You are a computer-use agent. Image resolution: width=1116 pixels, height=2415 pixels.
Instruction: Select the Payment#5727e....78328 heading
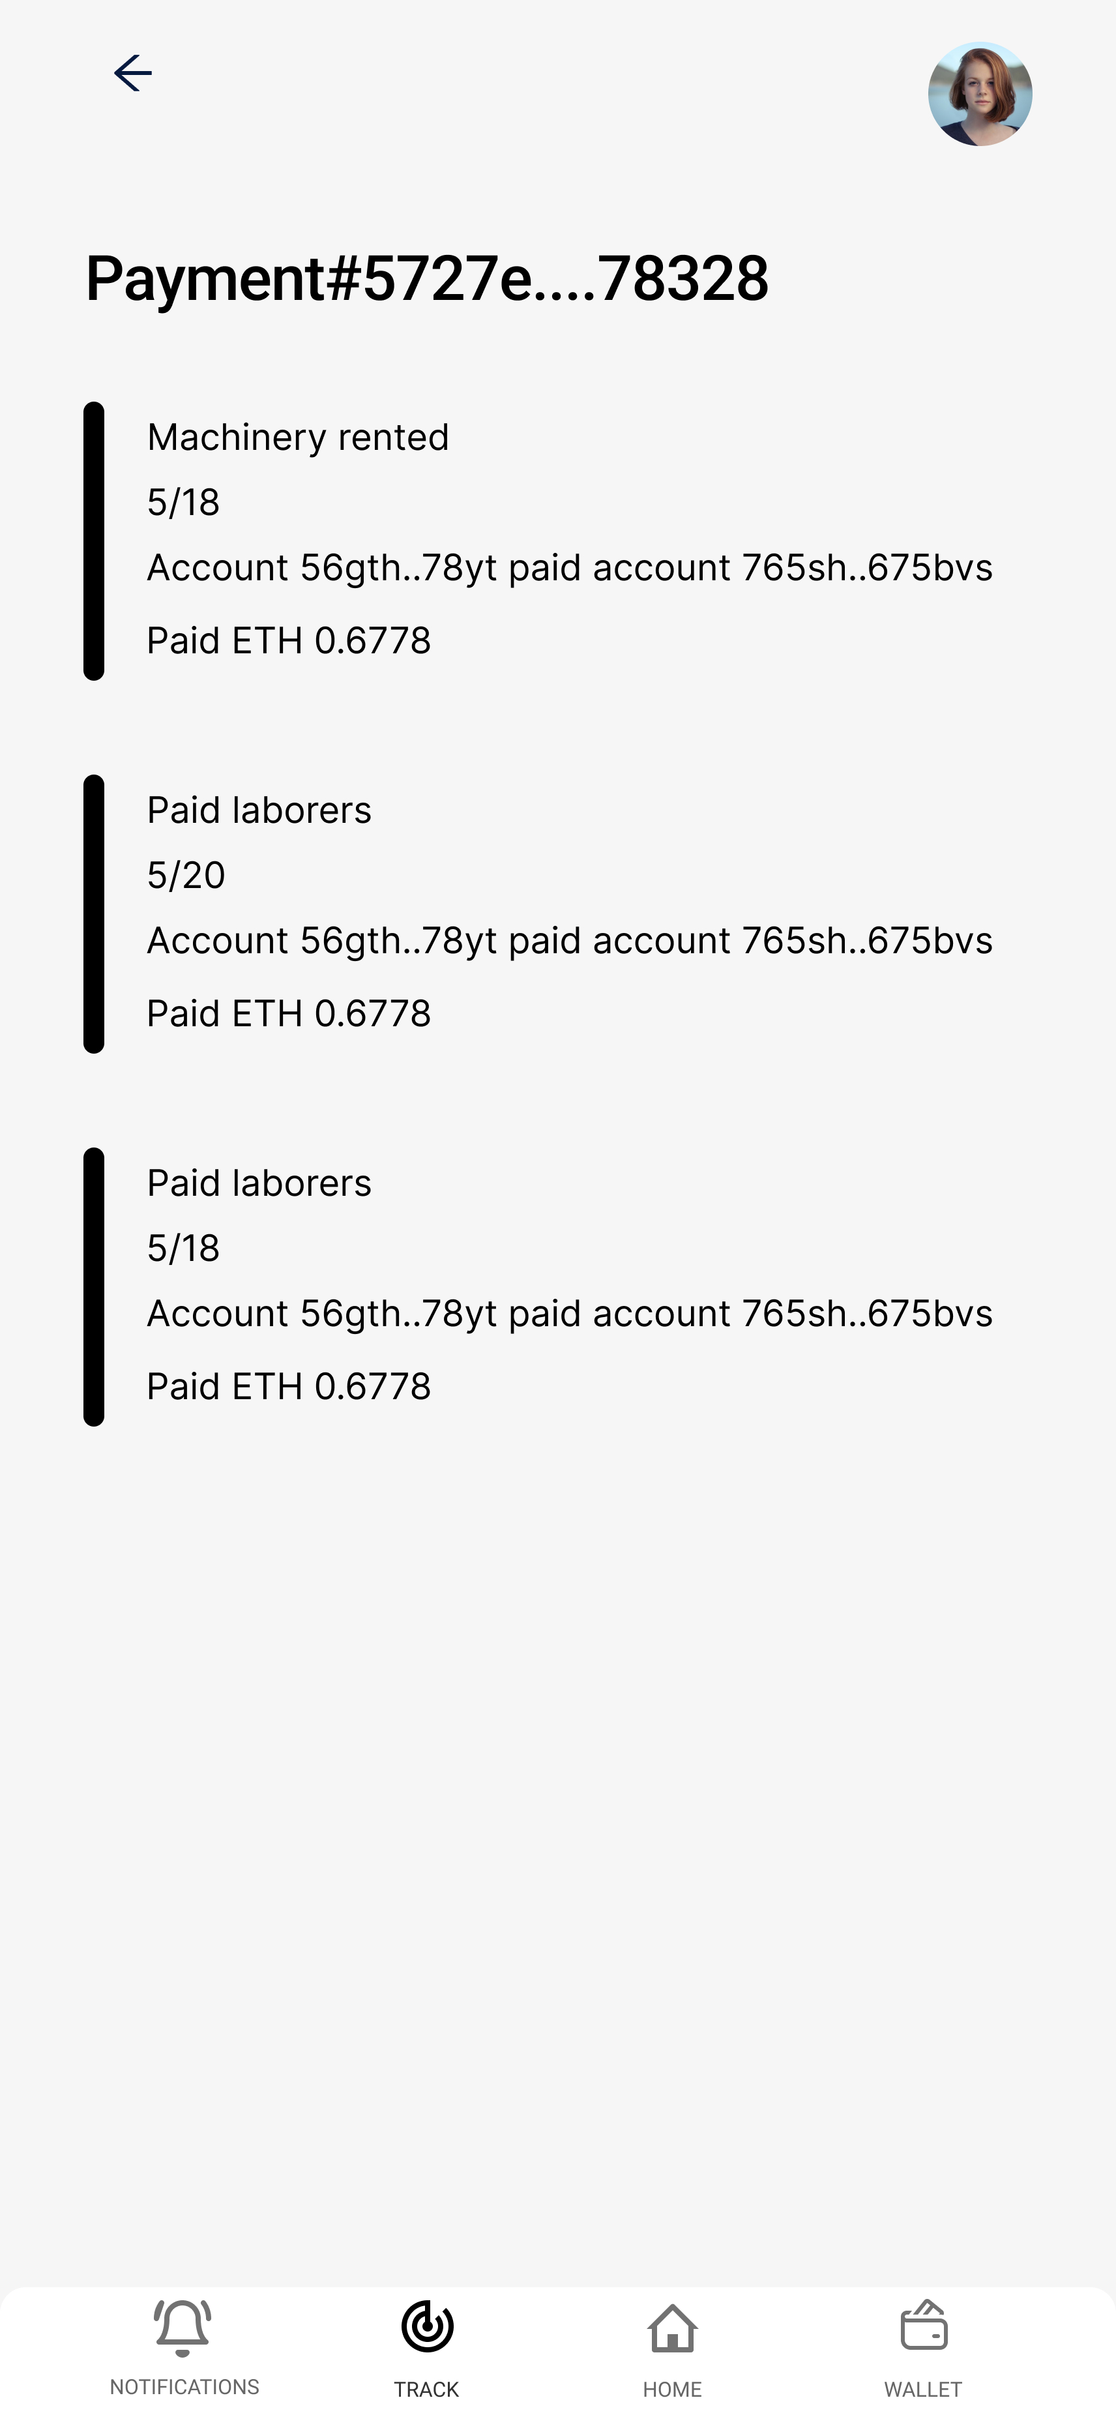click(427, 278)
